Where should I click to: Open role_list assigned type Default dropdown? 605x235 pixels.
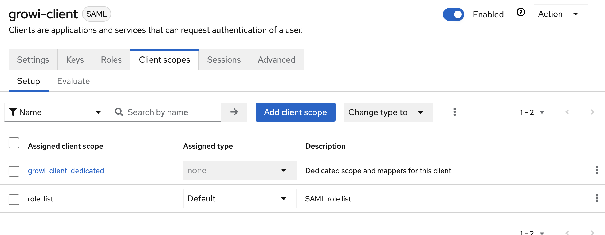point(239,198)
